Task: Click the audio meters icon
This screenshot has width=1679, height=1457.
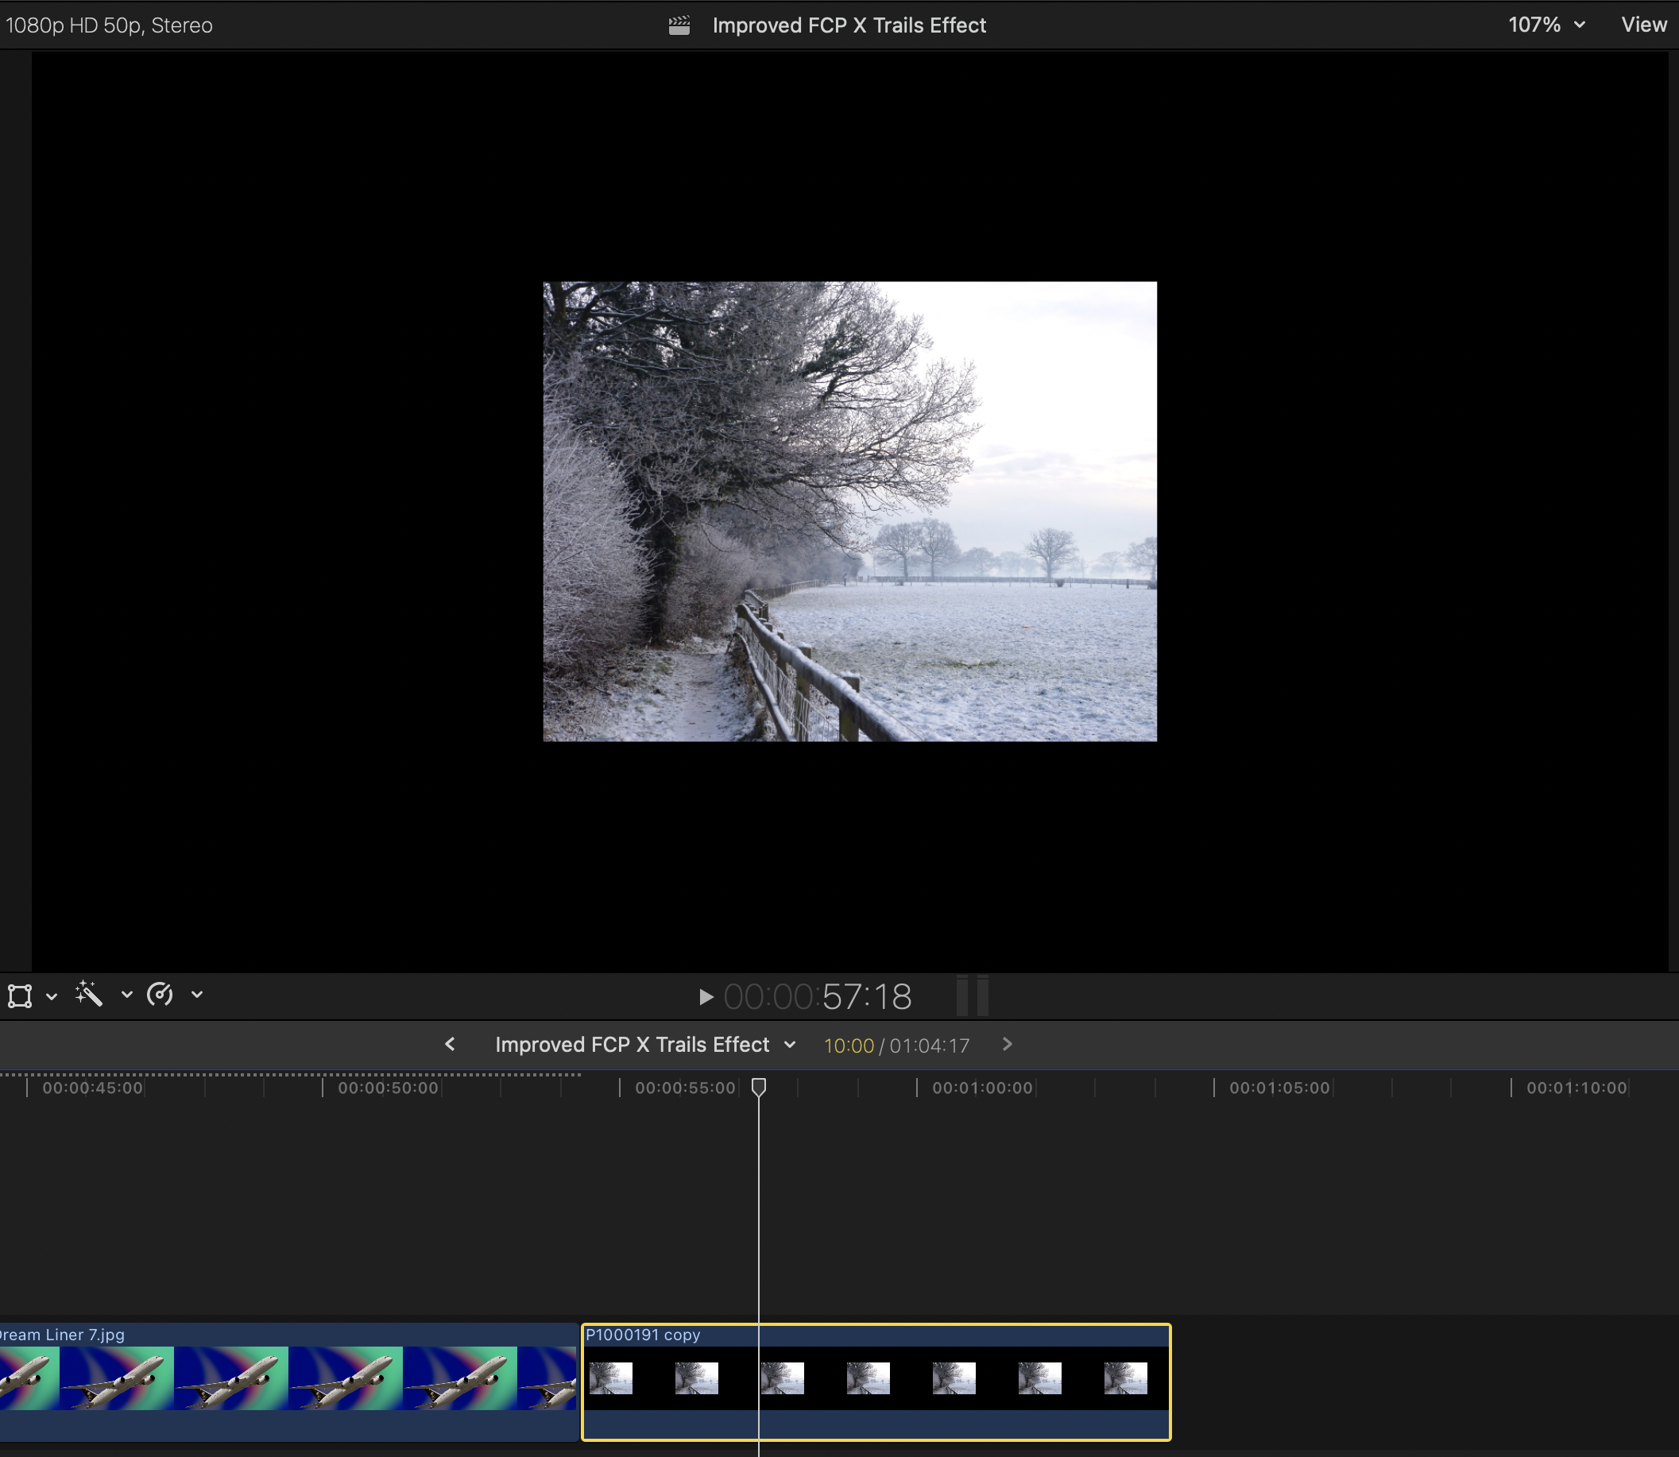Action: (x=973, y=996)
